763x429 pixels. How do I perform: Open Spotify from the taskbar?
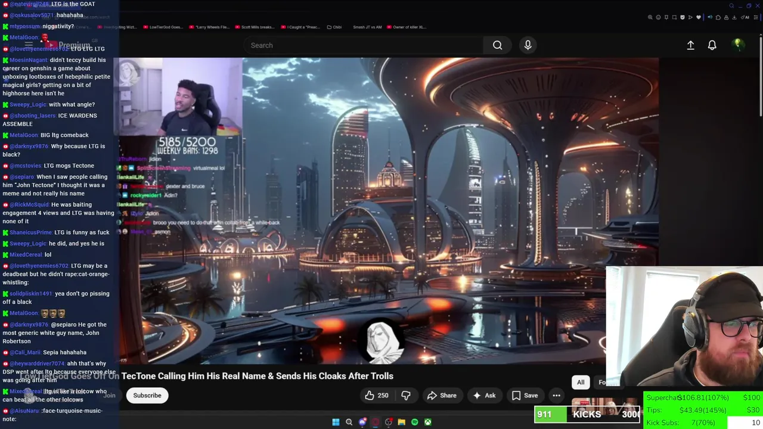point(414,422)
